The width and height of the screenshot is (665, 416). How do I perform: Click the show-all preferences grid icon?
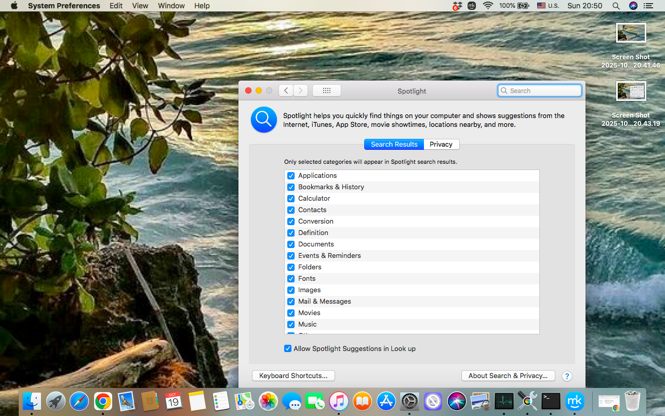click(326, 90)
